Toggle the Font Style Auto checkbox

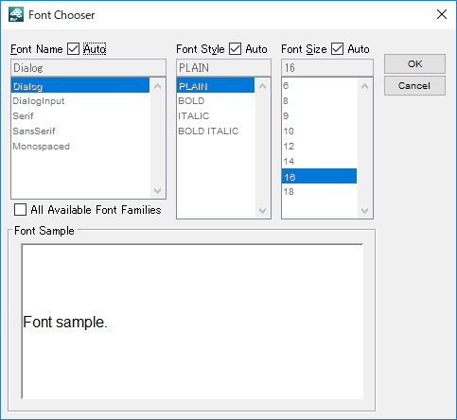[x=235, y=49]
